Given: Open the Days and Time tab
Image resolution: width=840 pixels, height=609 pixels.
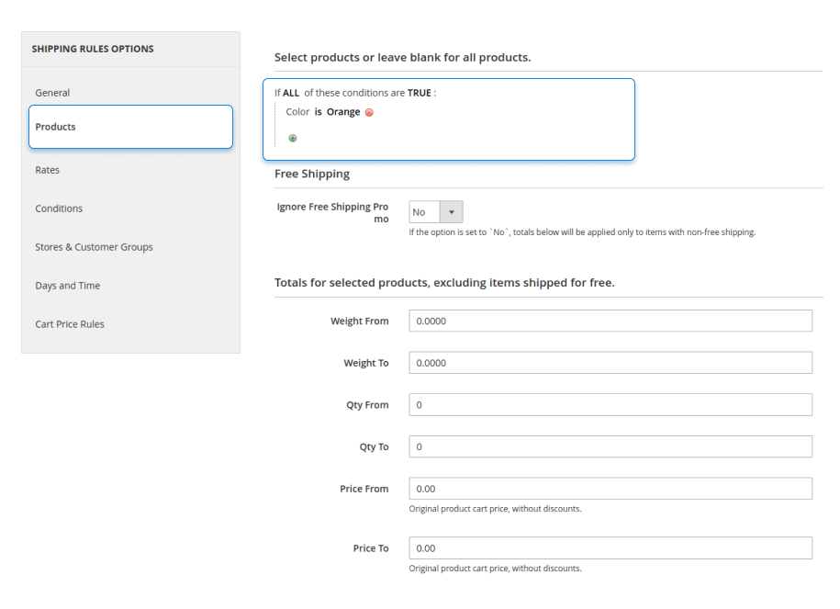Looking at the screenshot, I should 67,286.
